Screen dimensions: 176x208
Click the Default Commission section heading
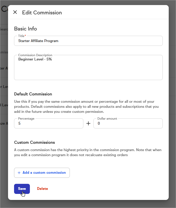pyautogui.click(x=33, y=94)
